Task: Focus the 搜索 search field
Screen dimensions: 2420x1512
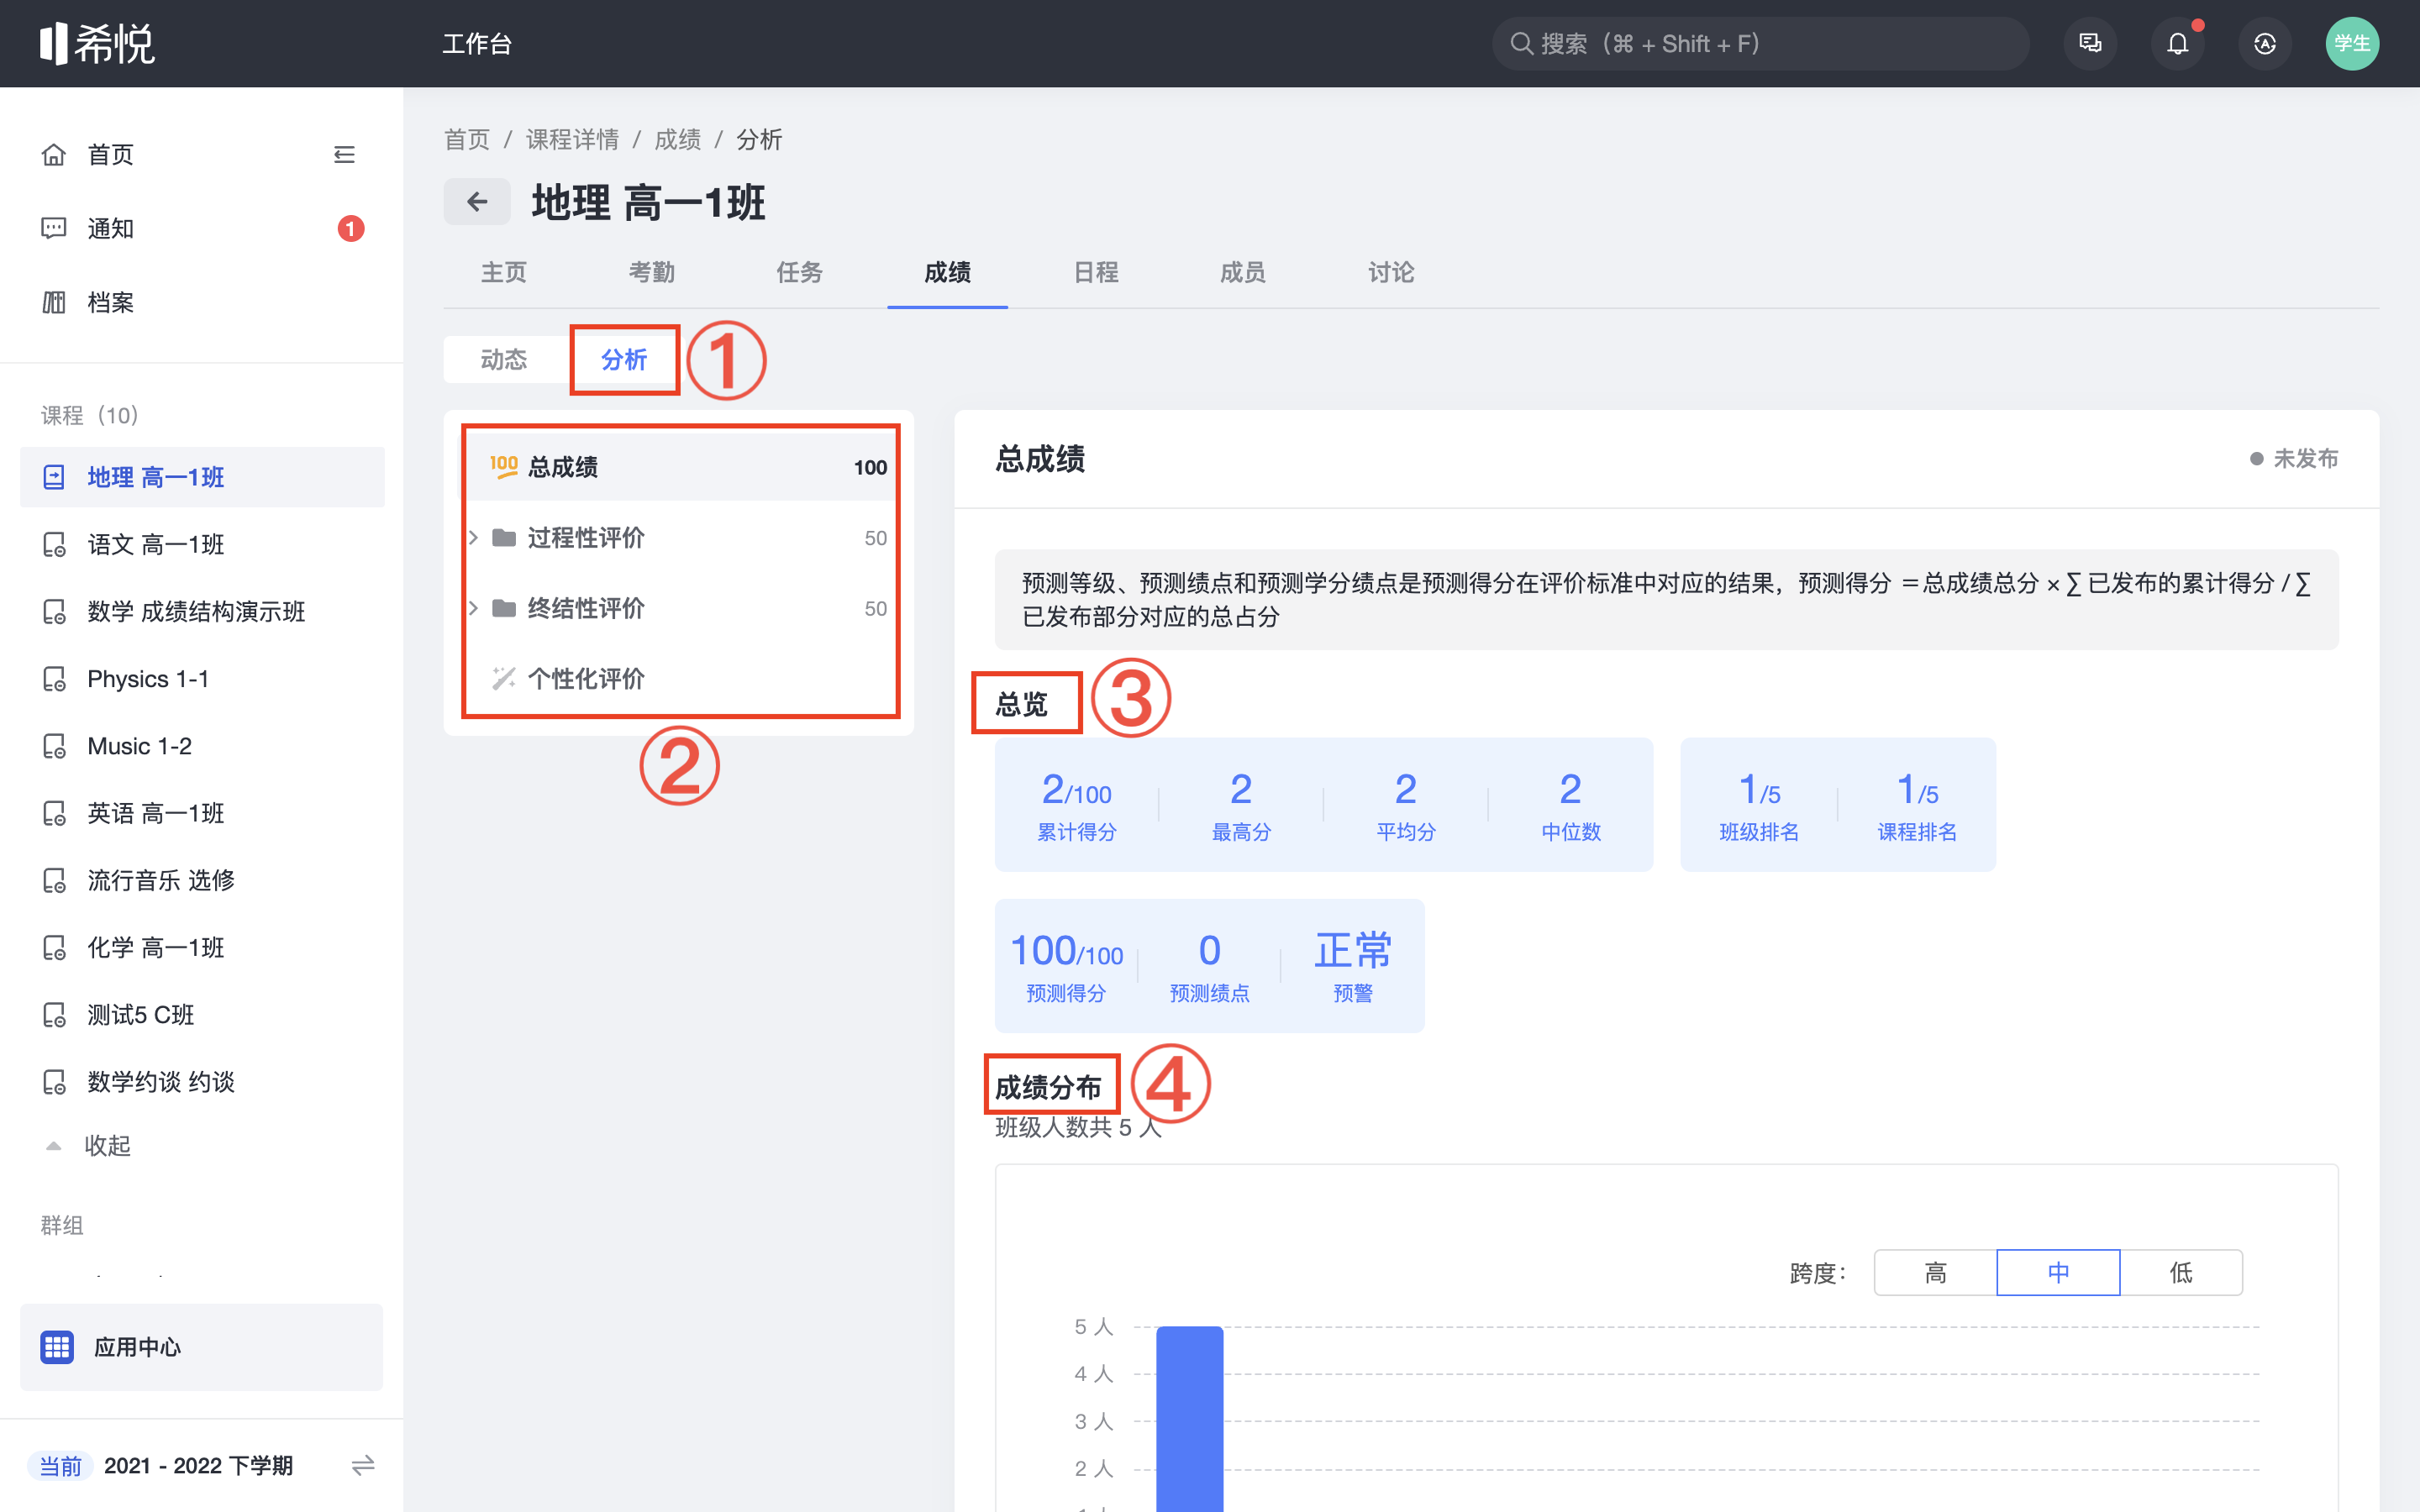Action: (1760, 44)
